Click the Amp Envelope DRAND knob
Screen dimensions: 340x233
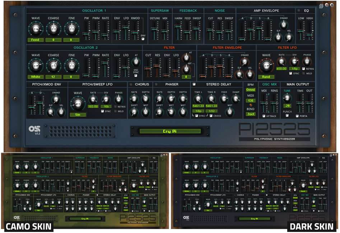coord(284,24)
